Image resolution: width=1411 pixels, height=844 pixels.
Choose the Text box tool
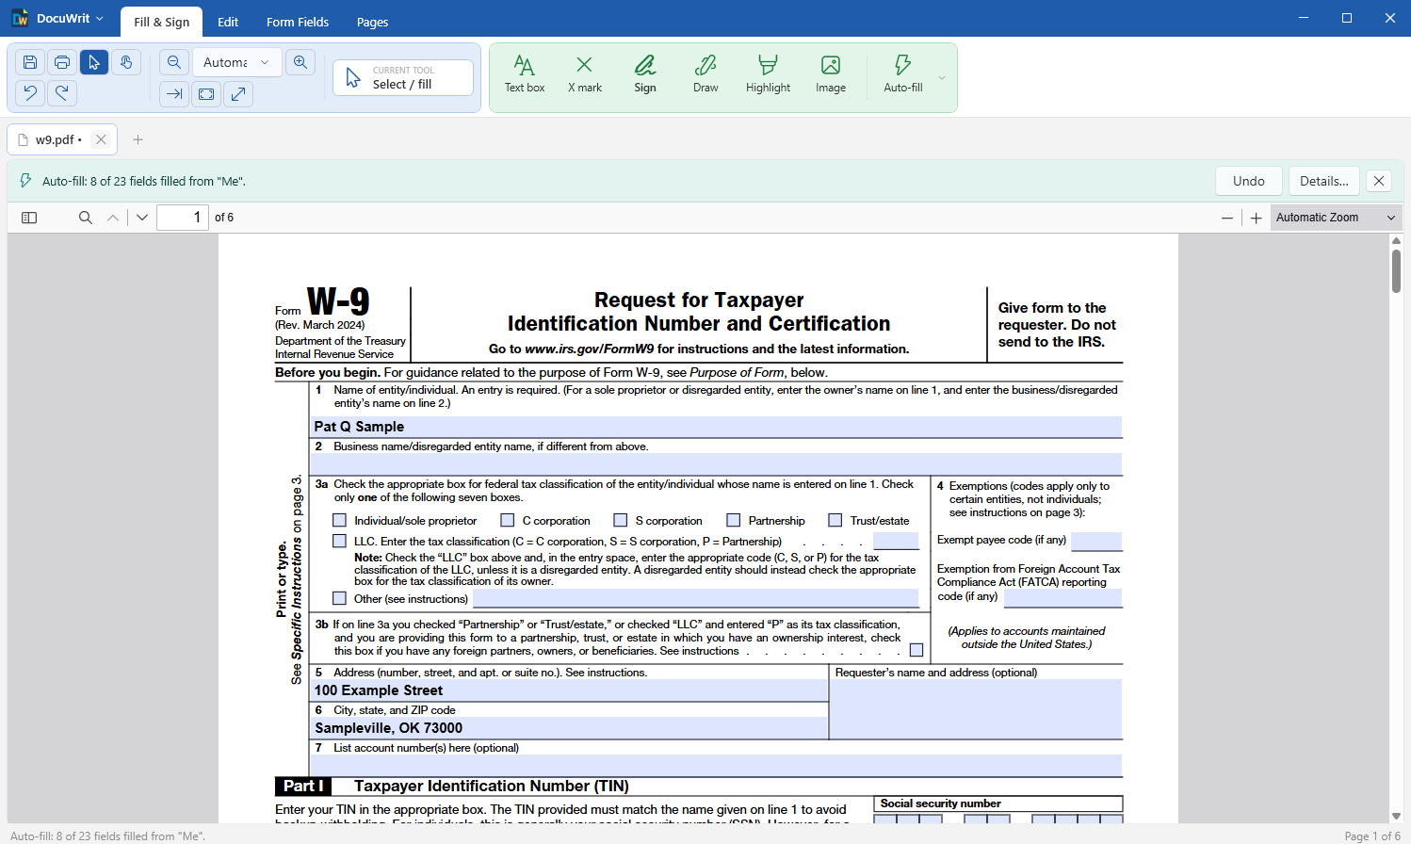pos(525,74)
